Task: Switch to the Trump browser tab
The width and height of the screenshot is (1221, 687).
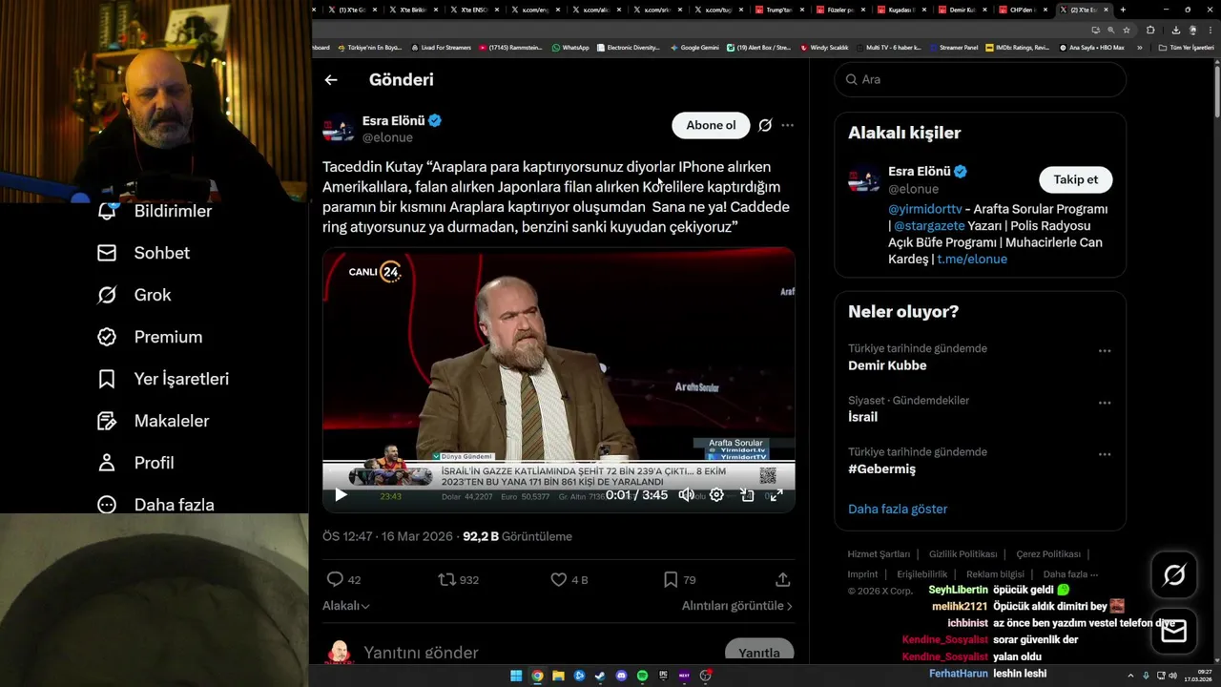Action: 780,10
